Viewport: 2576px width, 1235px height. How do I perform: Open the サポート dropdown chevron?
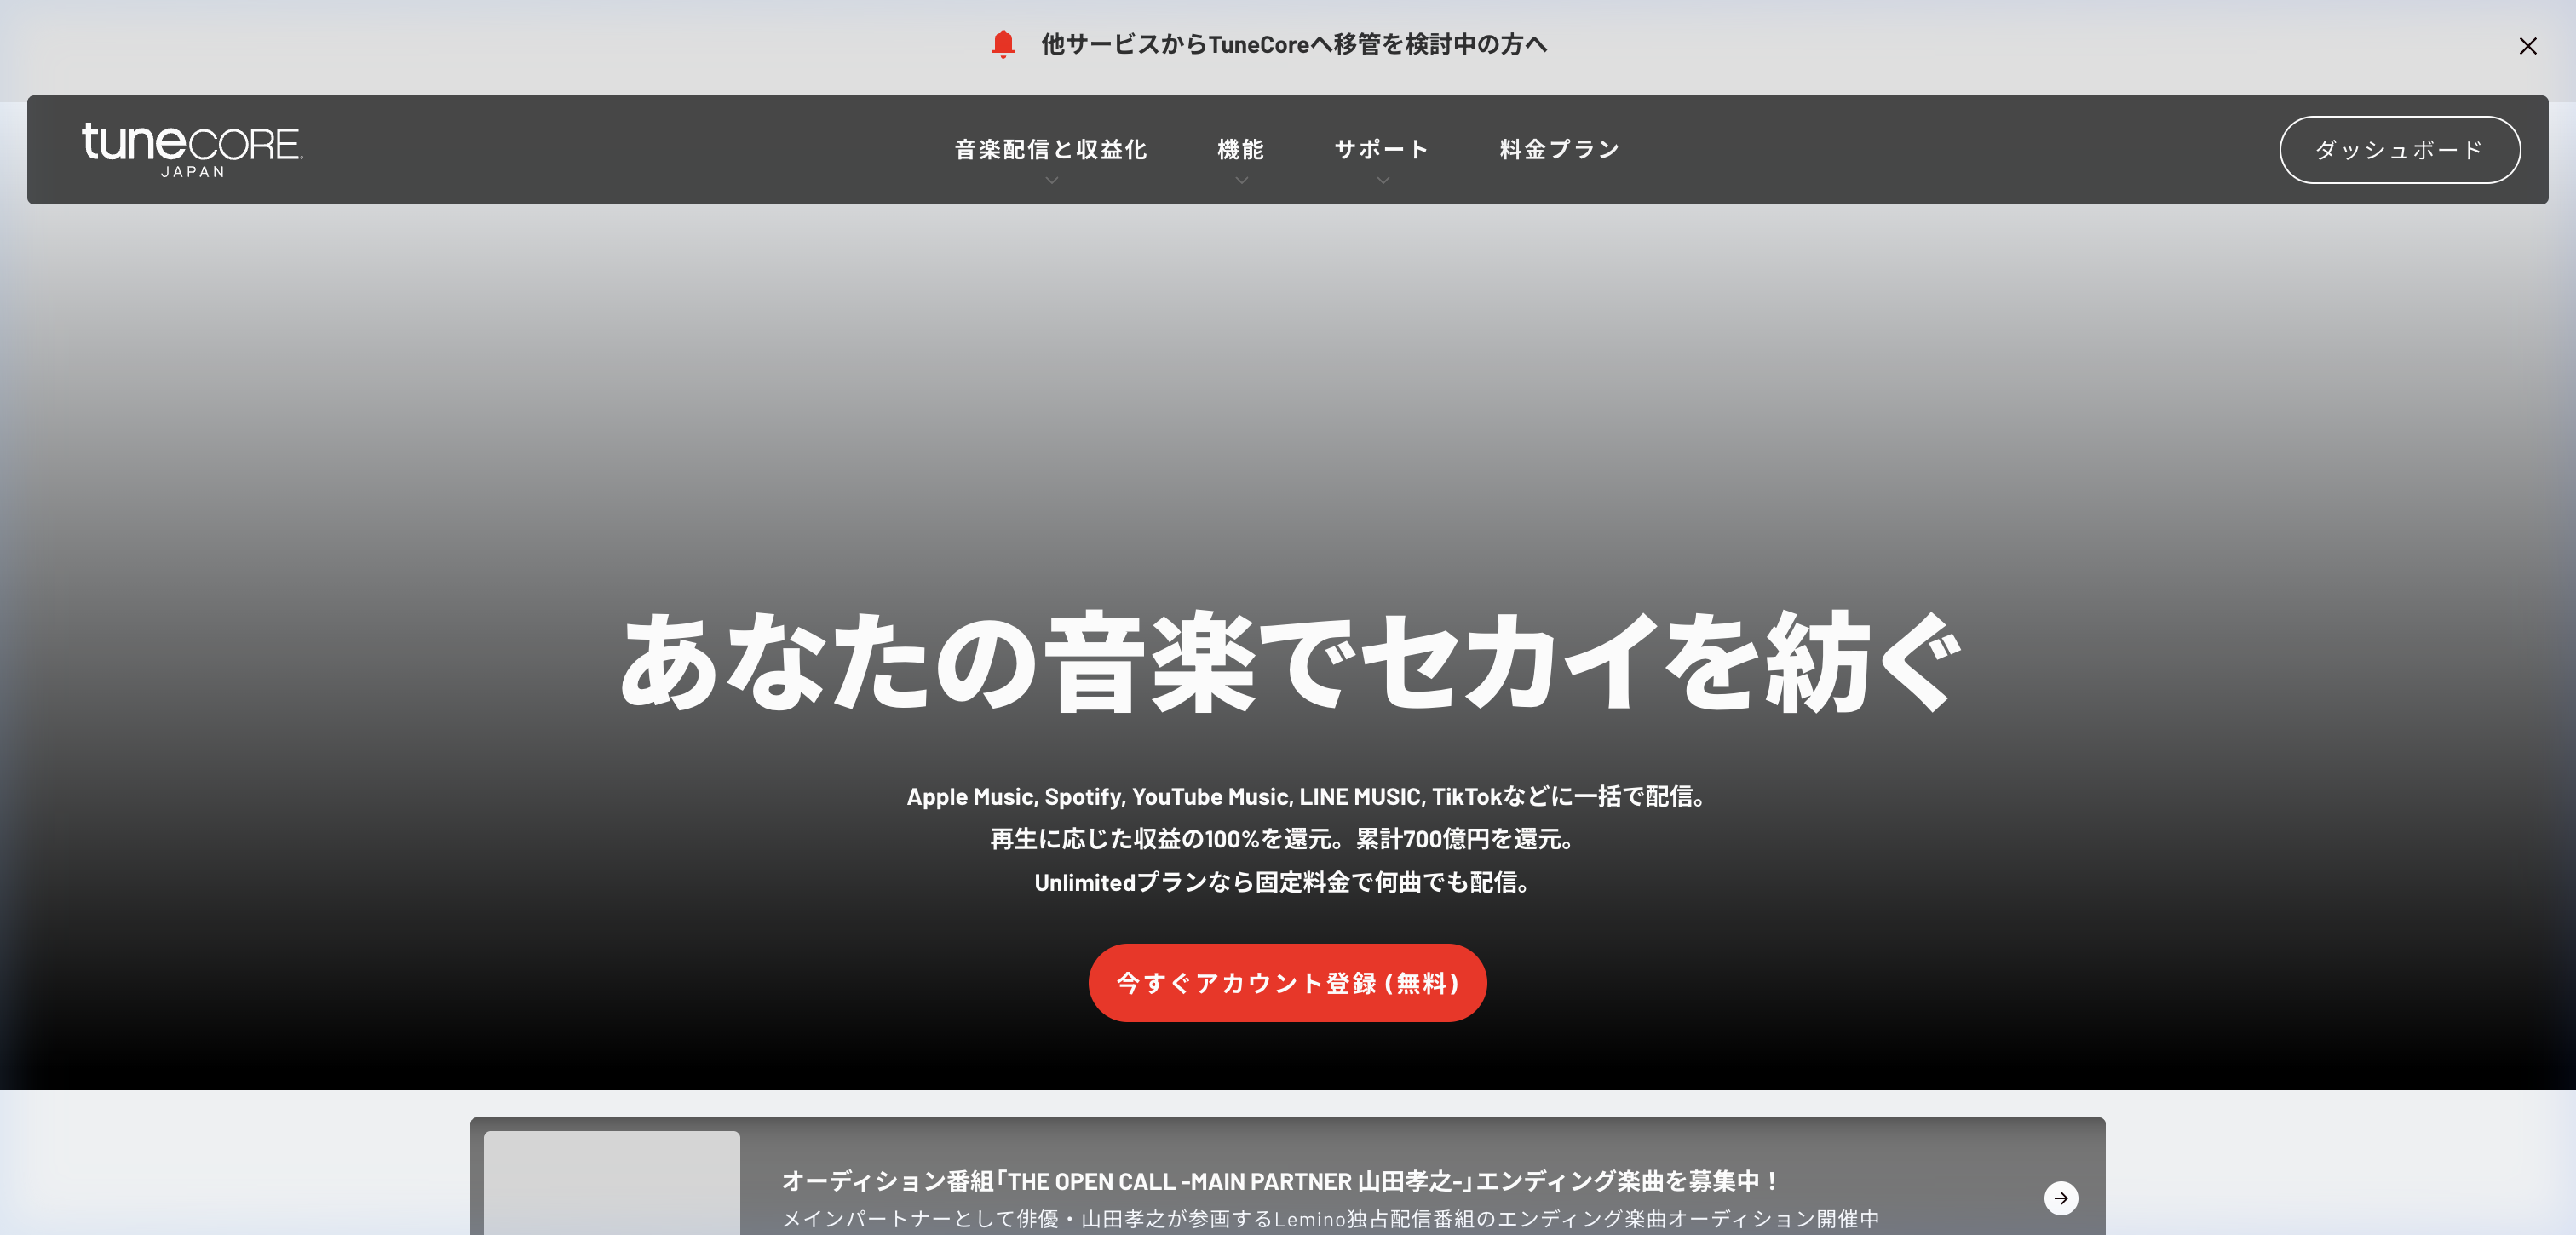(1383, 180)
